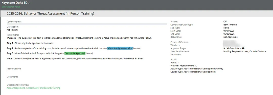Image resolution: width=273 pixels, height=95 pixels.
Task: Click the highlighted "Submit for Approval" text
Action: pyautogui.click(x=75, y=53)
